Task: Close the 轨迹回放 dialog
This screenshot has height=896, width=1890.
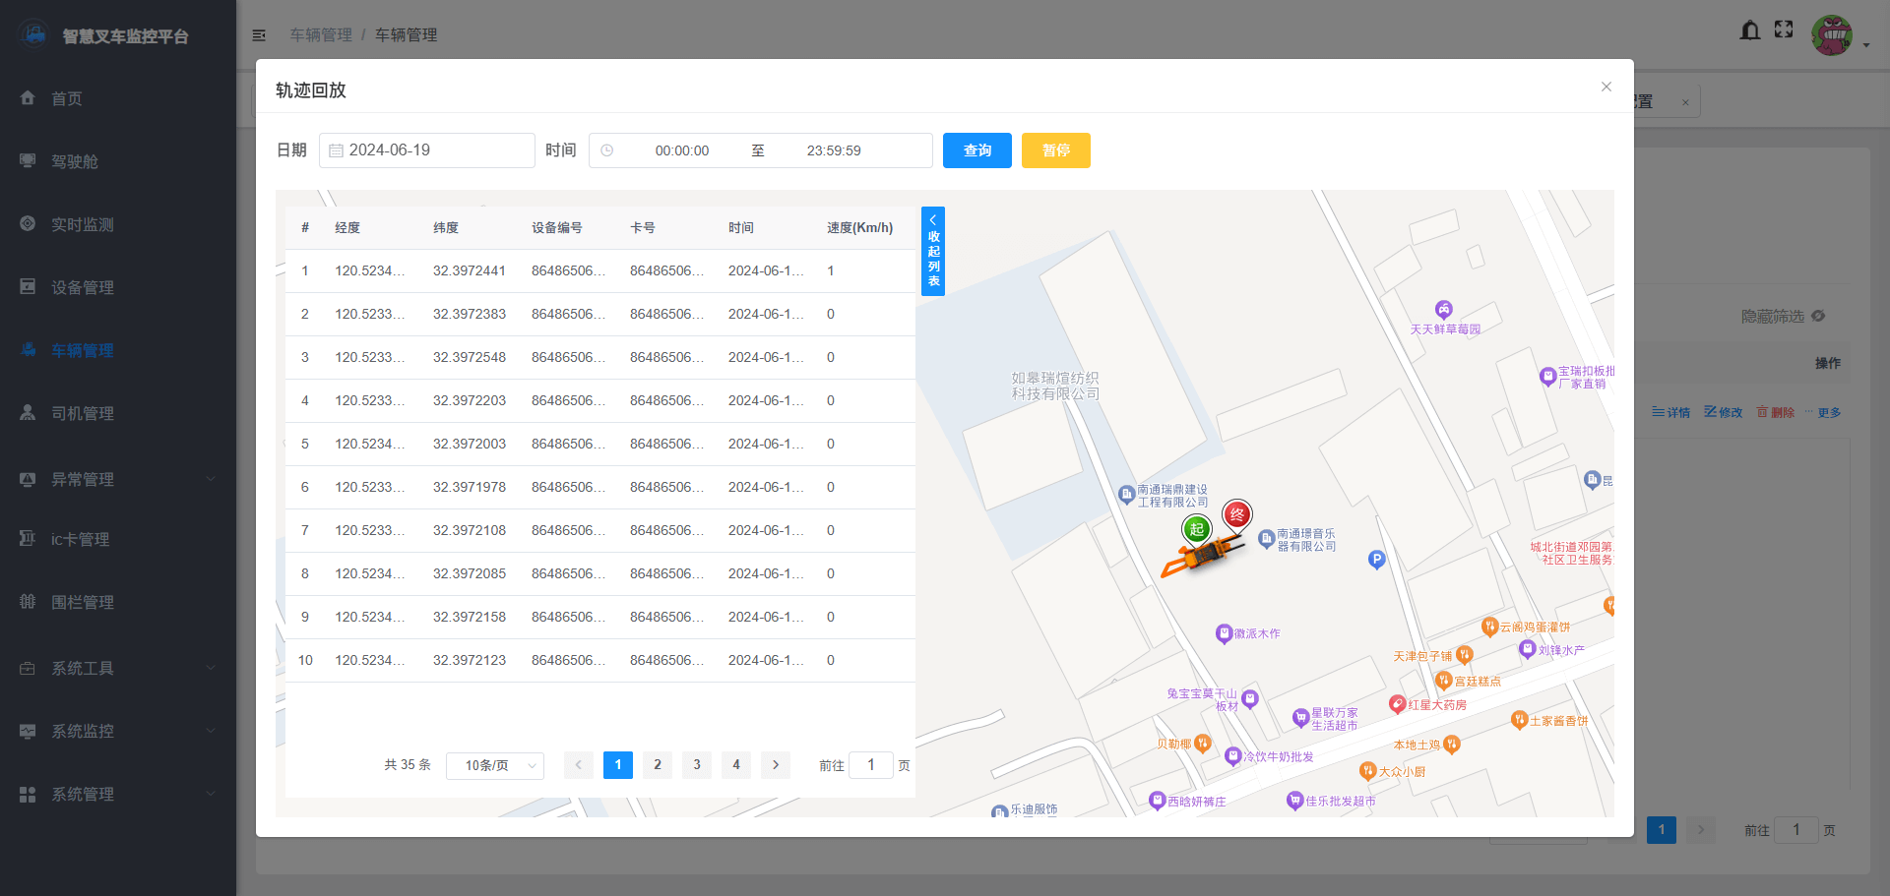Action: pos(1606,87)
